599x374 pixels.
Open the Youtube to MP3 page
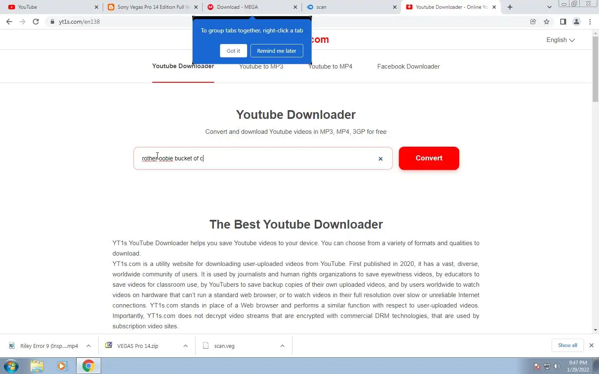tap(261, 66)
